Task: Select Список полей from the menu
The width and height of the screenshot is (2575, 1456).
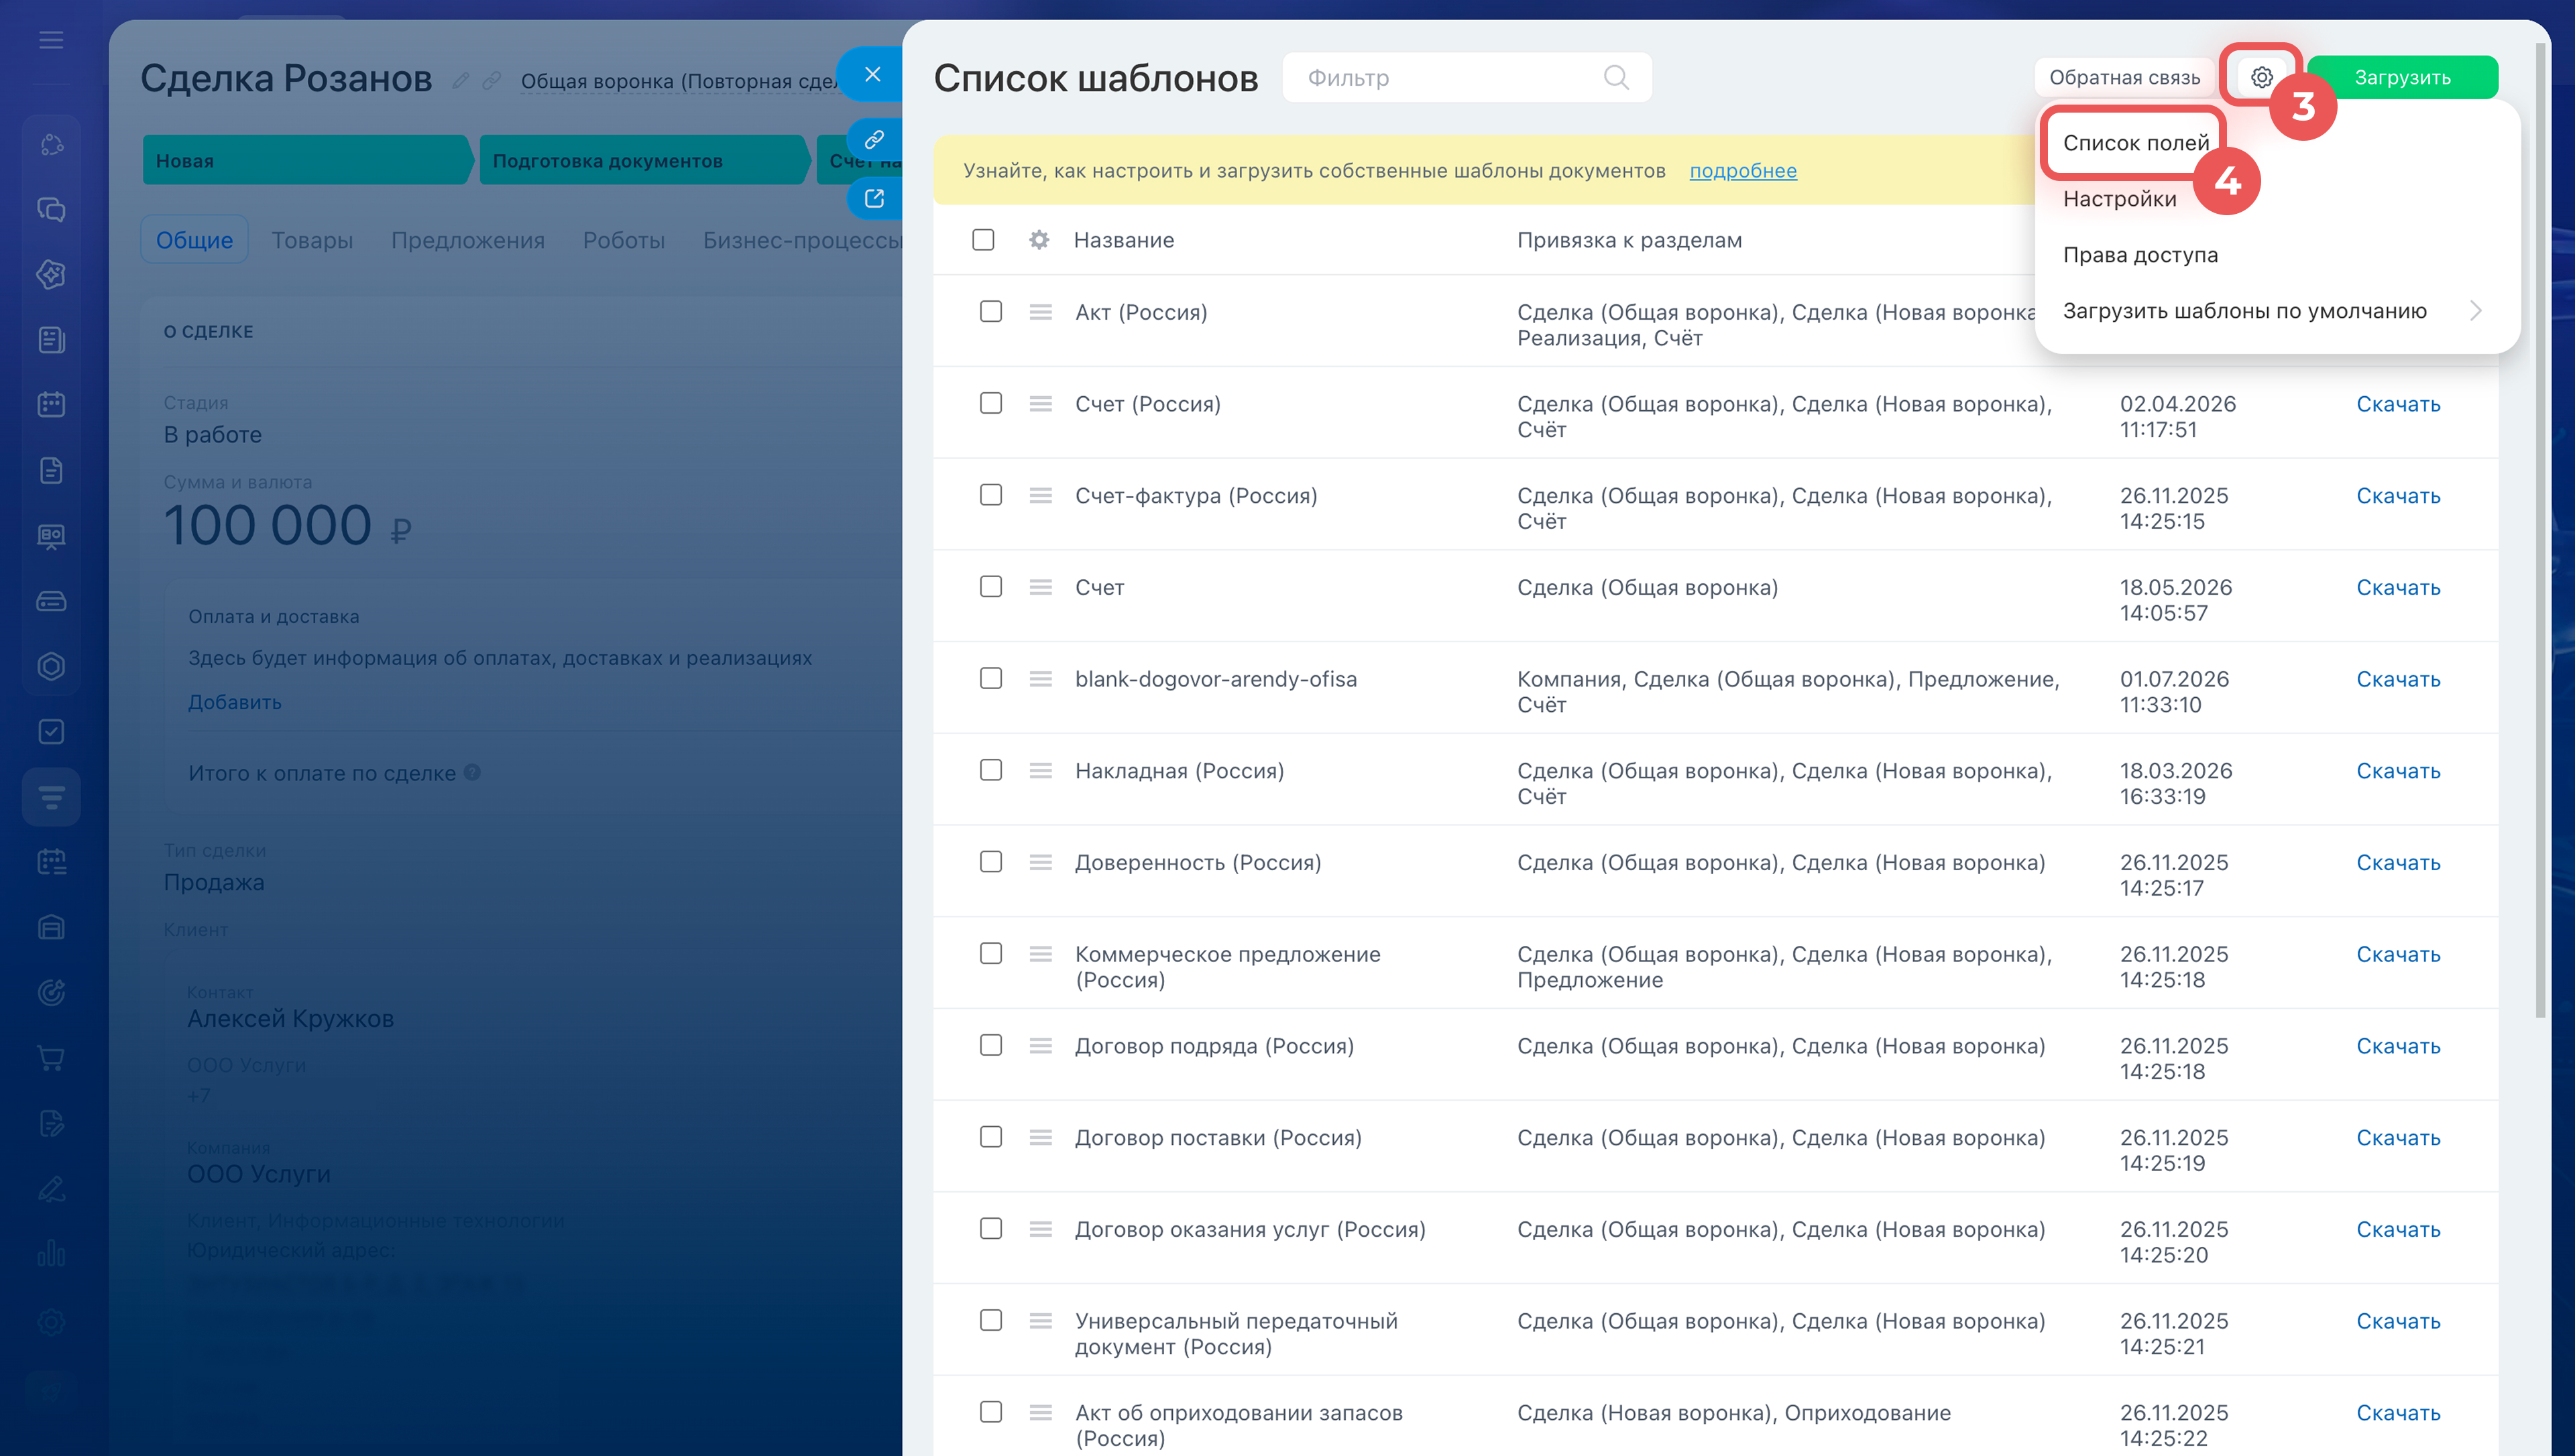Action: pos(2136,143)
